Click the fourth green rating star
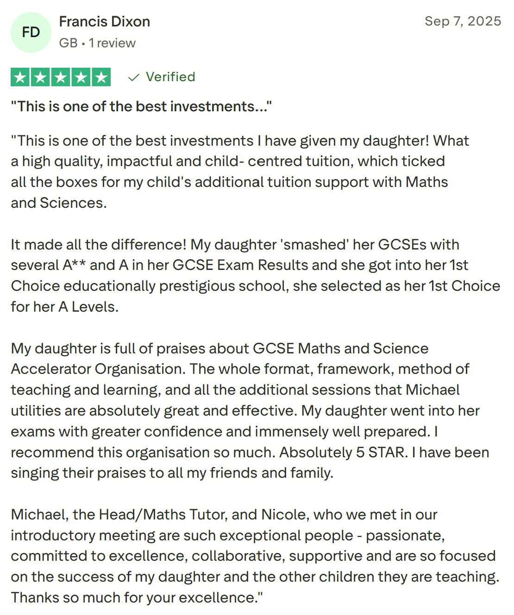 tap(81, 77)
